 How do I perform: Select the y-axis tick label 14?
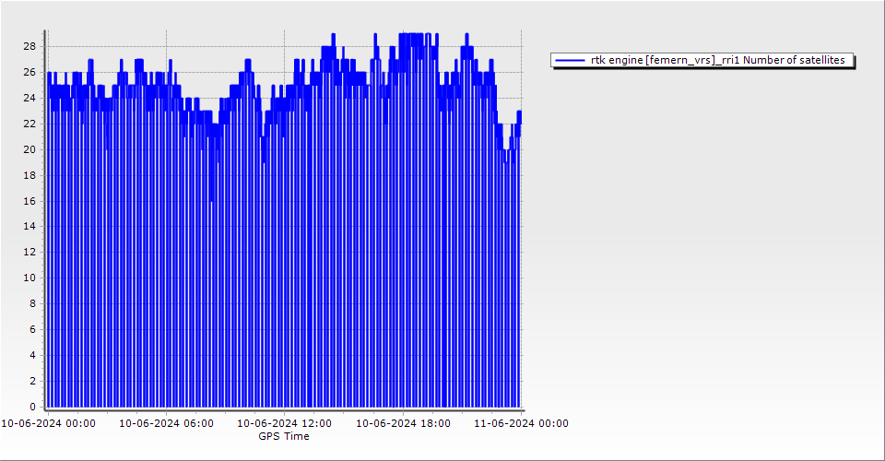tap(29, 226)
